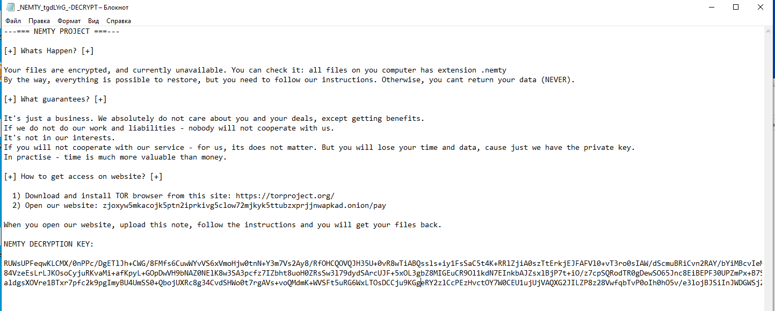Open the Файл menu

click(x=13, y=21)
